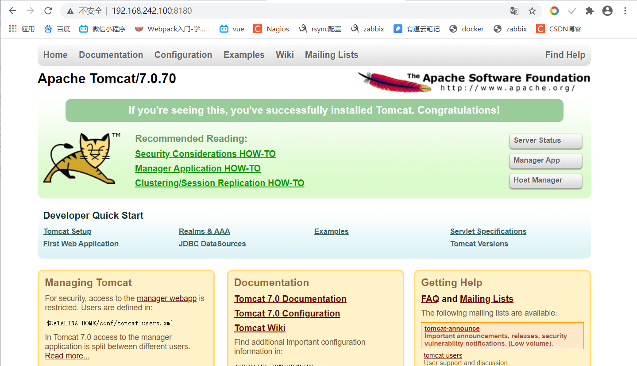The height and width of the screenshot is (366, 637).
Task: Open Examples in the top navigation bar
Action: 244,55
